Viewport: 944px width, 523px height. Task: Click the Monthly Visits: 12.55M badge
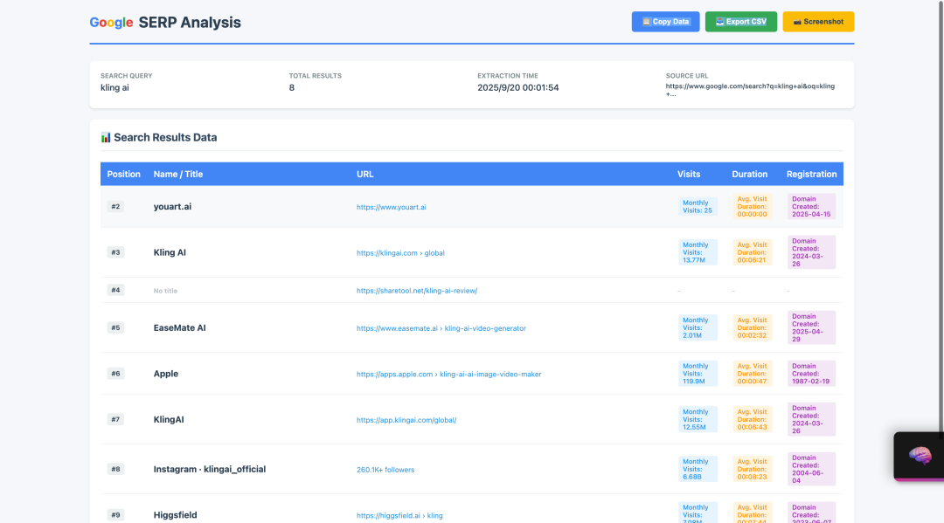click(x=698, y=420)
